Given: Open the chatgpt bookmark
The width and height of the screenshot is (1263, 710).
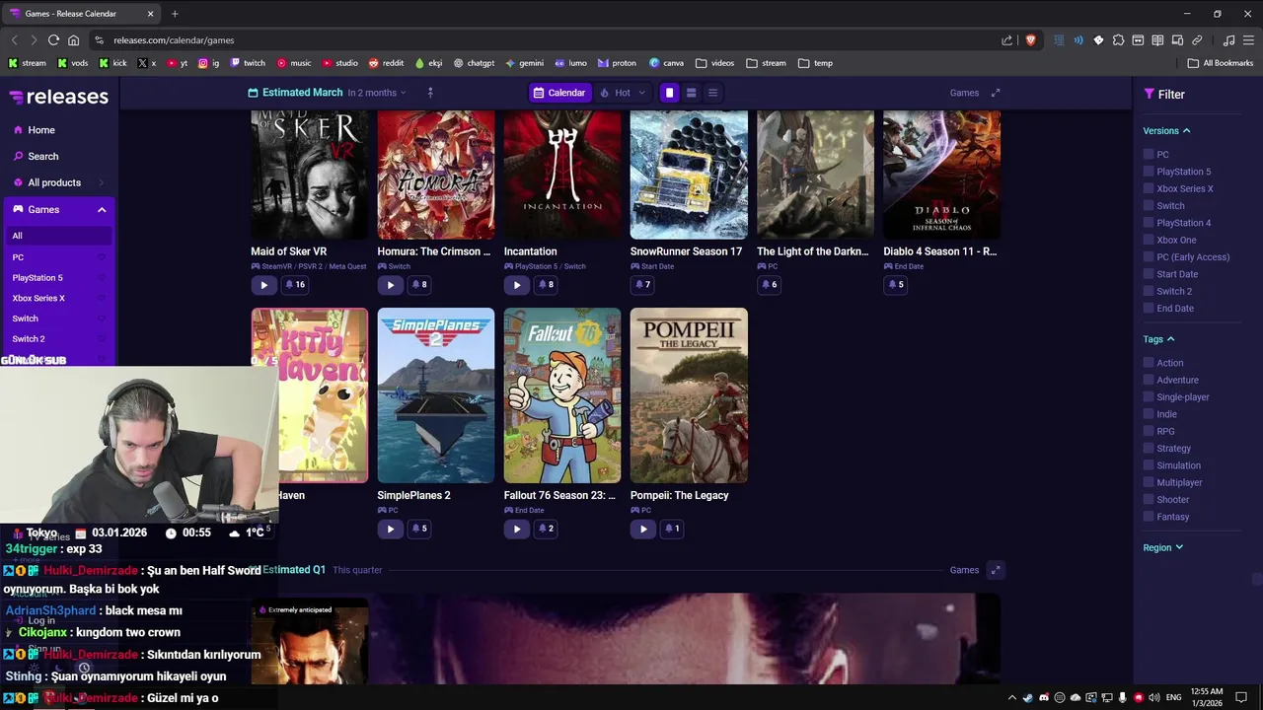Looking at the screenshot, I should coord(474,63).
